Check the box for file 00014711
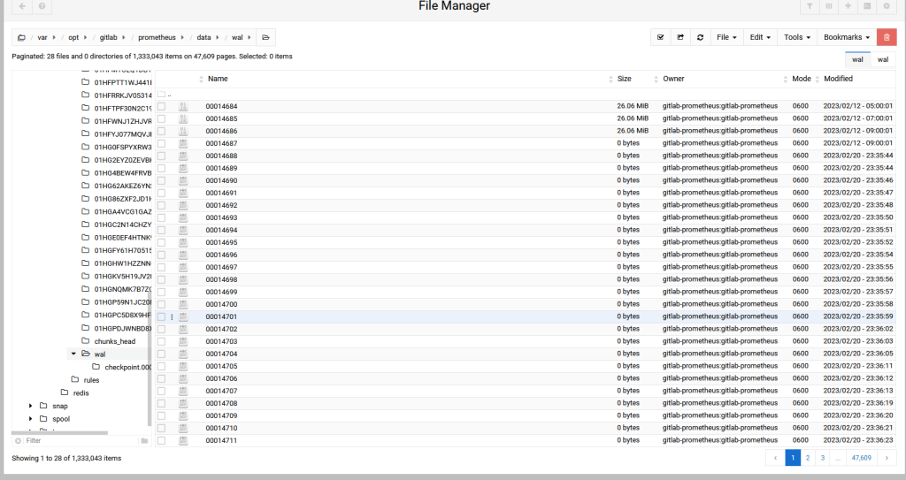The height and width of the screenshot is (480, 906). tap(161, 440)
